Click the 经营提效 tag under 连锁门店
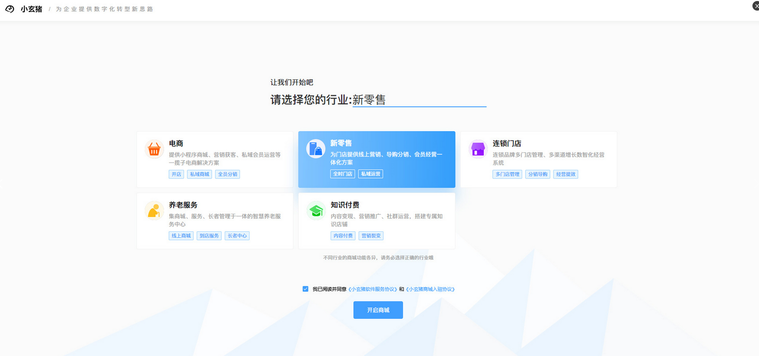 (x=566, y=174)
